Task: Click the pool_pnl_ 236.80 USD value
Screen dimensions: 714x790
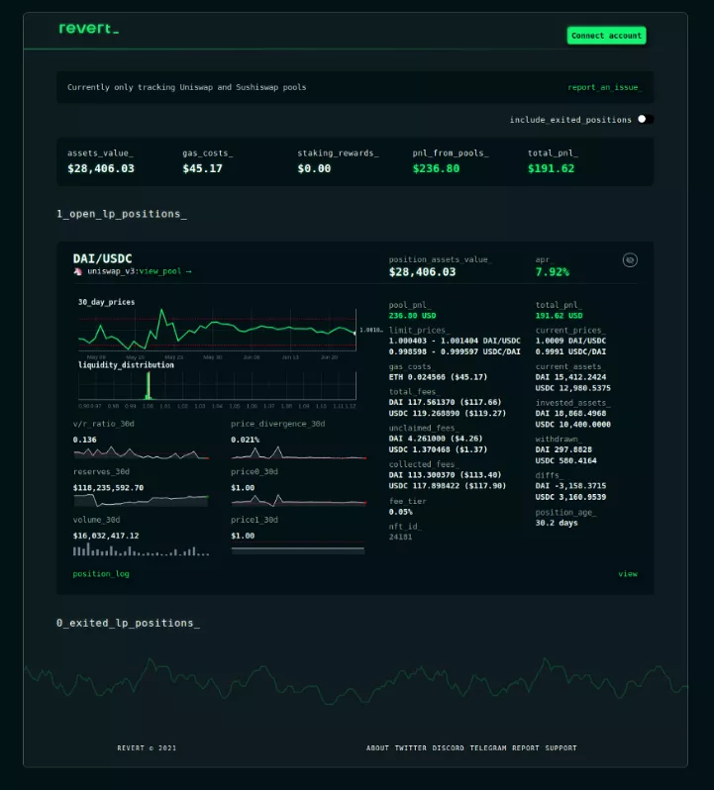Action: pyautogui.click(x=412, y=316)
